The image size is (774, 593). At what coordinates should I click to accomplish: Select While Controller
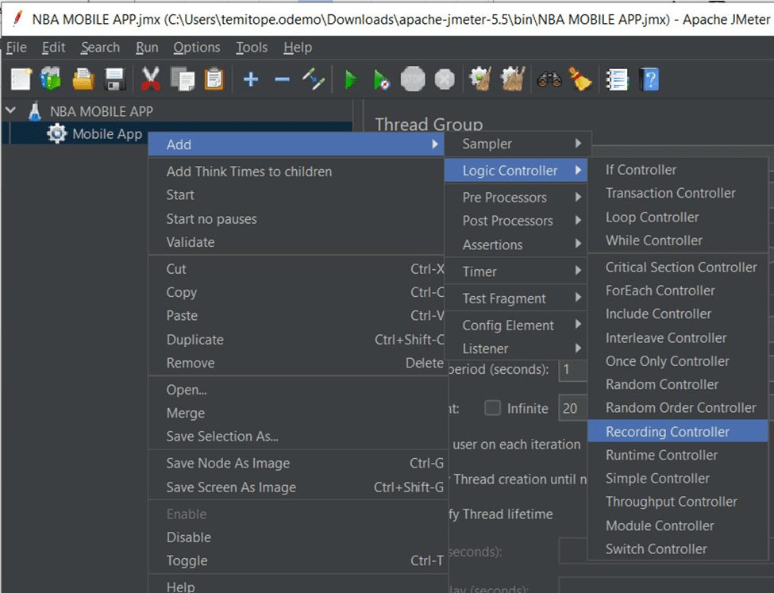pyautogui.click(x=678, y=241)
